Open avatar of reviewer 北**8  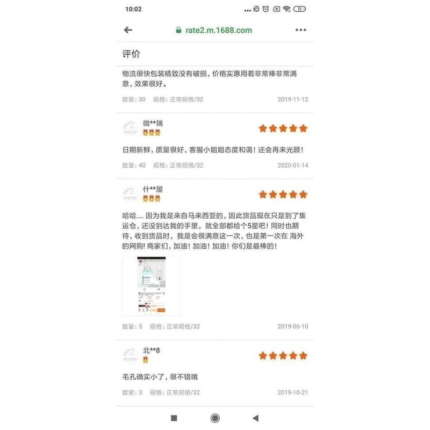click(130, 355)
